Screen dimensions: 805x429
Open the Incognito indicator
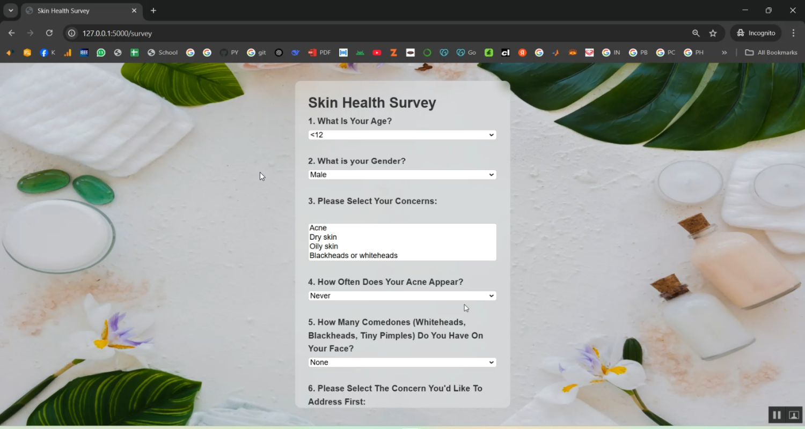coord(756,33)
